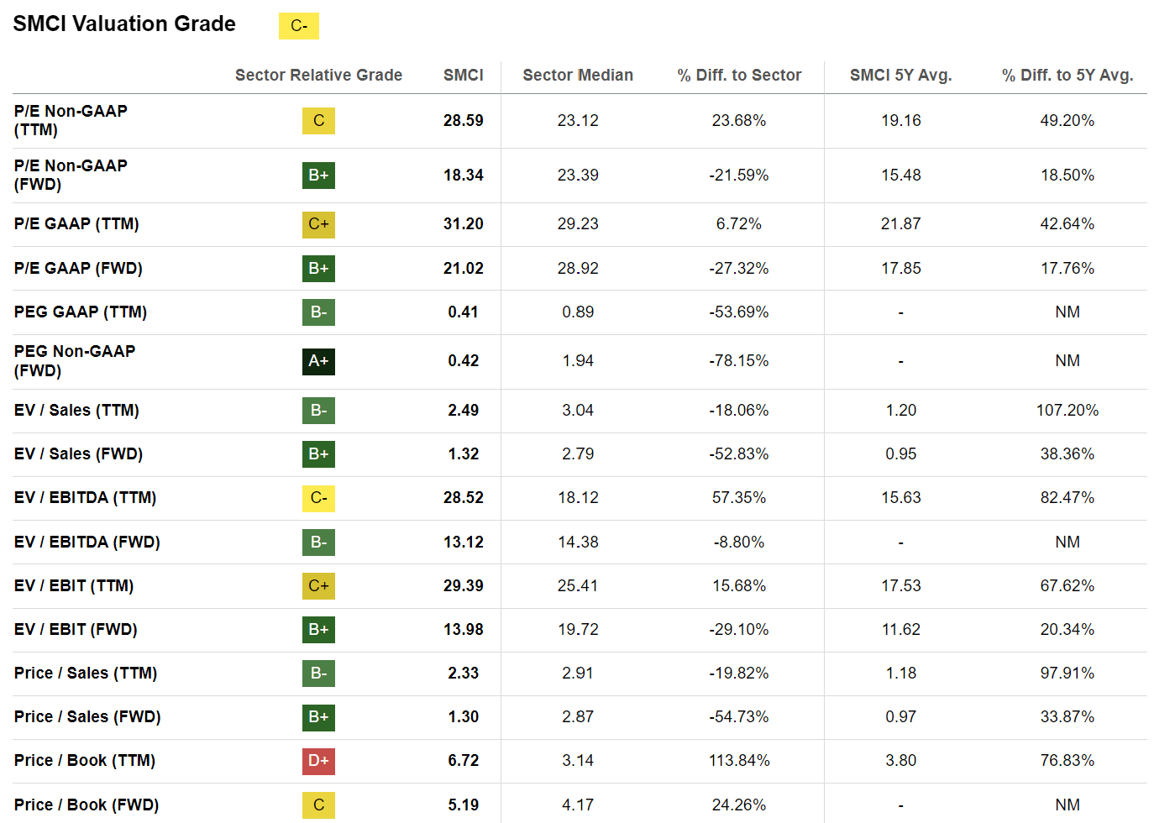This screenshot has width=1154, height=823.
Task: Open the EV / Sales (TTM) metric label
Action: (x=76, y=411)
